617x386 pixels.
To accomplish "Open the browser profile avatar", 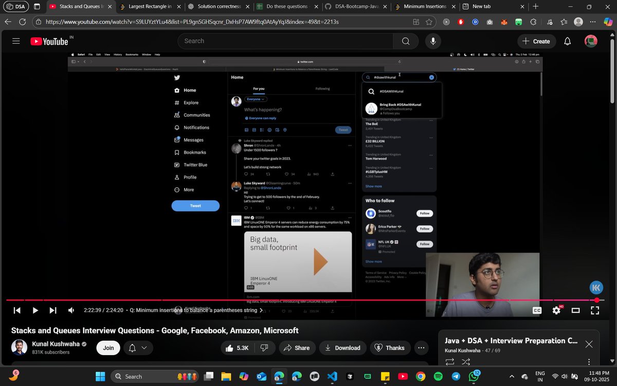I will (578, 22).
